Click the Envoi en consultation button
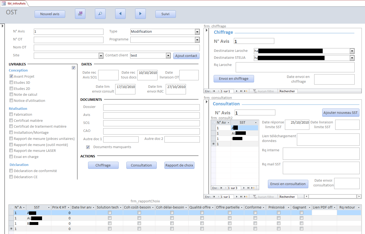The image size is (365, 234). click(288, 184)
